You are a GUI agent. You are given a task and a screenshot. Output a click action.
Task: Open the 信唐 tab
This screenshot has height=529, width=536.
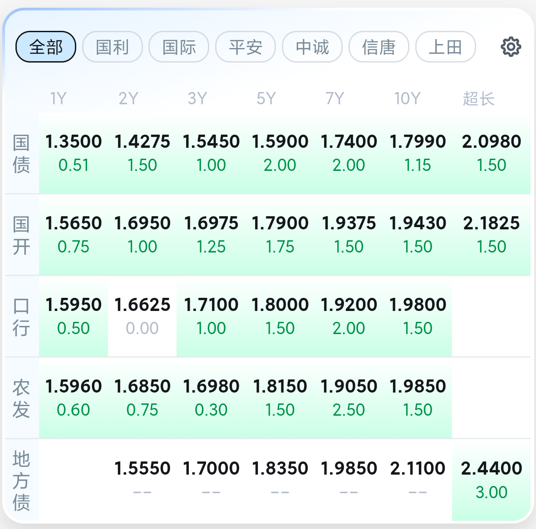pos(379,47)
